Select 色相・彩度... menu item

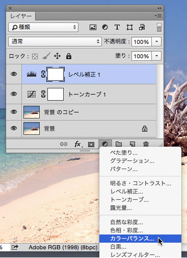click(x=140, y=230)
